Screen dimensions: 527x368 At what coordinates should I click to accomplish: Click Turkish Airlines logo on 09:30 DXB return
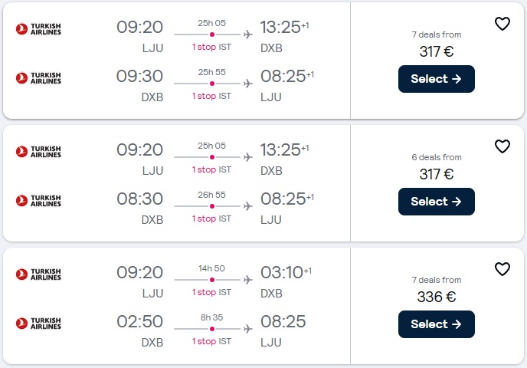pyautogui.click(x=38, y=78)
